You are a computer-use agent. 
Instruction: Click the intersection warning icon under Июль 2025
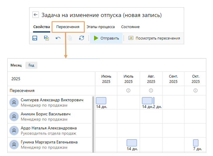click(128, 91)
